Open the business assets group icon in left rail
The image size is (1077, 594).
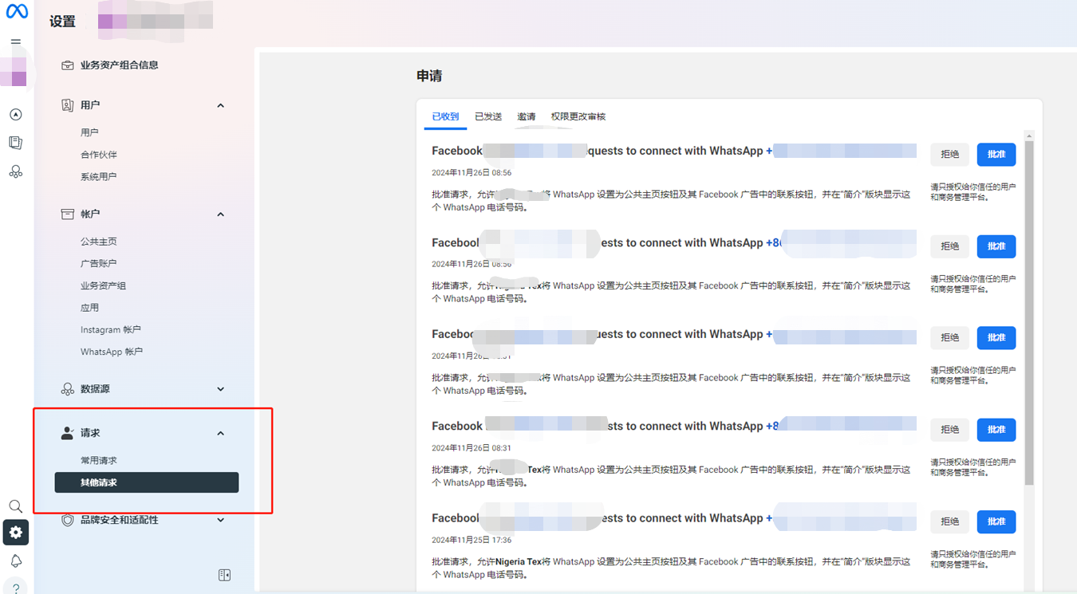[x=15, y=171]
